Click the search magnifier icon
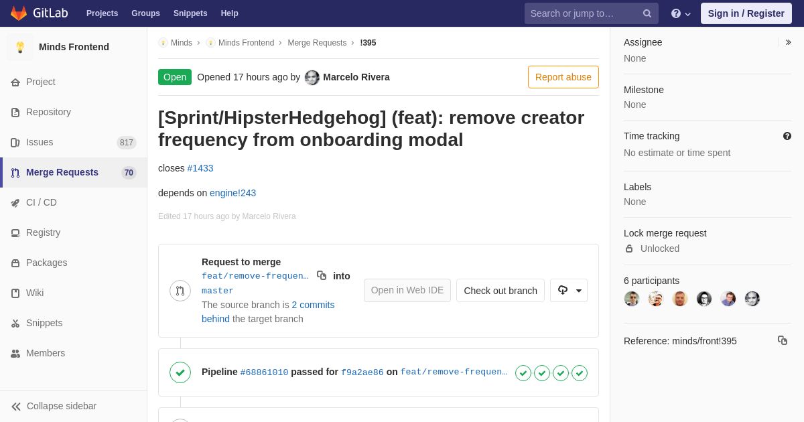Screen dimensions: 804x422 click(647, 13)
